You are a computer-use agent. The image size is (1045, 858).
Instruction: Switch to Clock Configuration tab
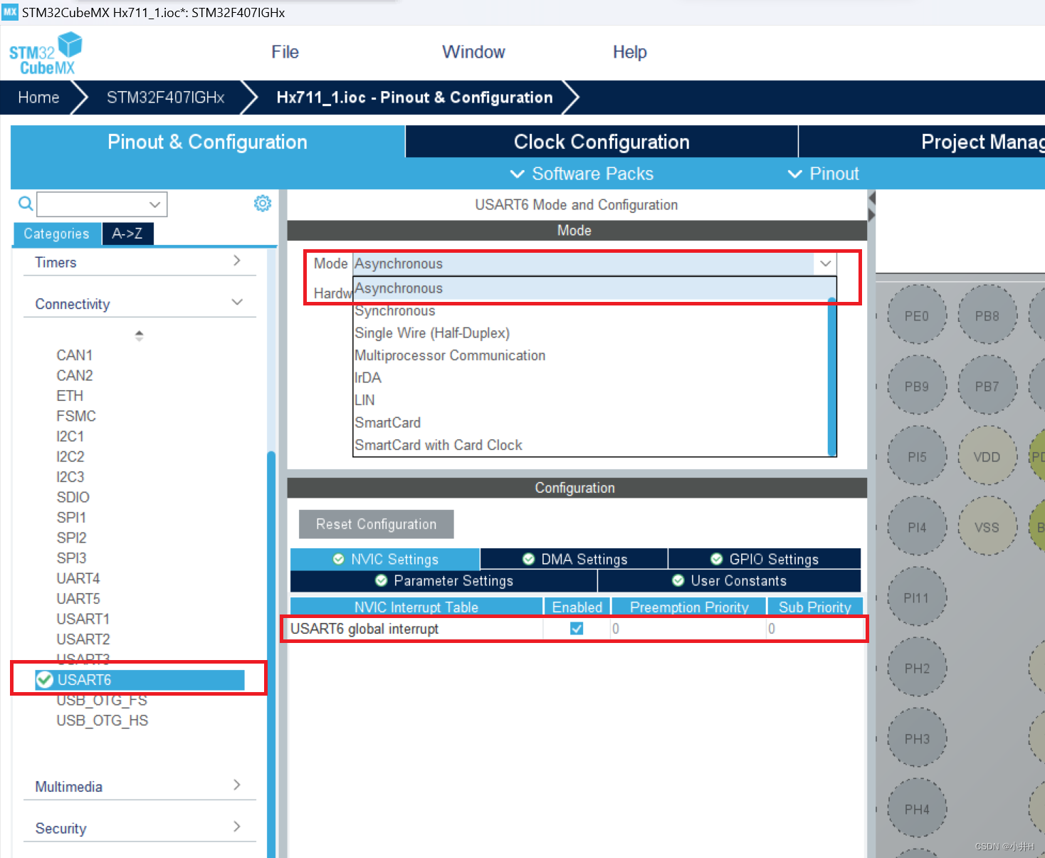602,142
